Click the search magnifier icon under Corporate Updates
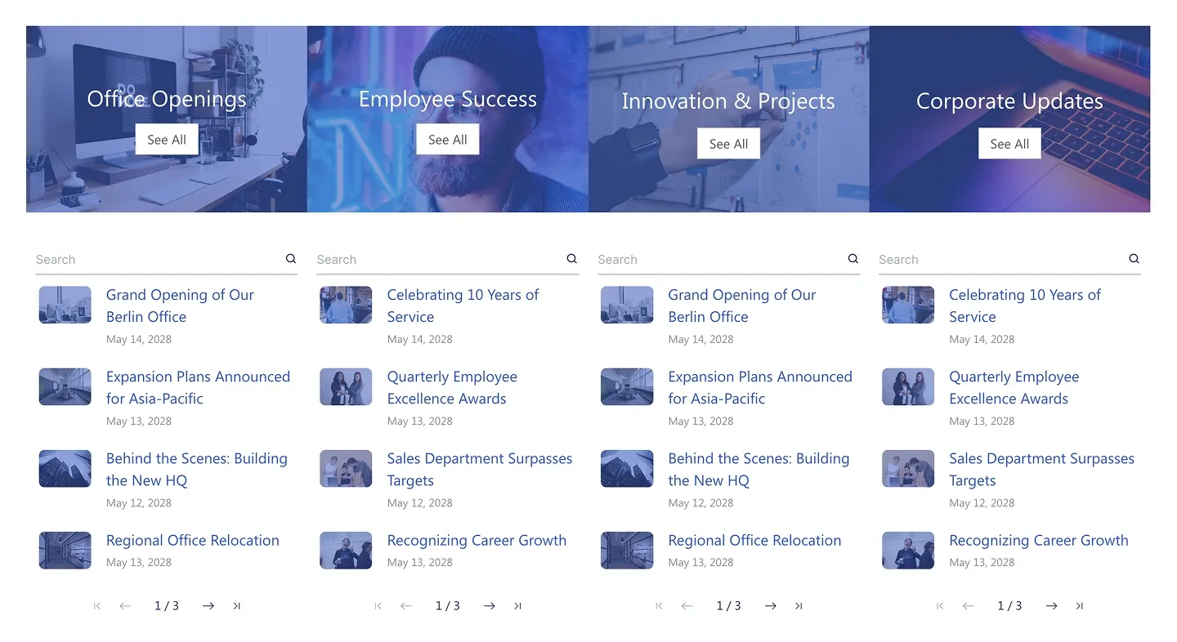Screen dimensions: 1177x642 (x=1134, y=259)
